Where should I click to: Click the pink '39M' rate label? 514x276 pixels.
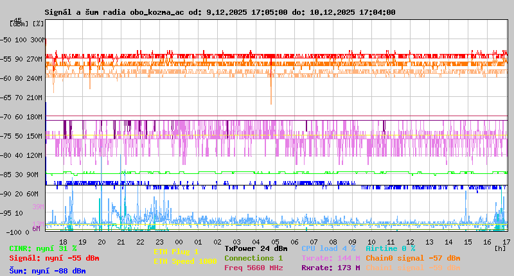click(38, 207)
